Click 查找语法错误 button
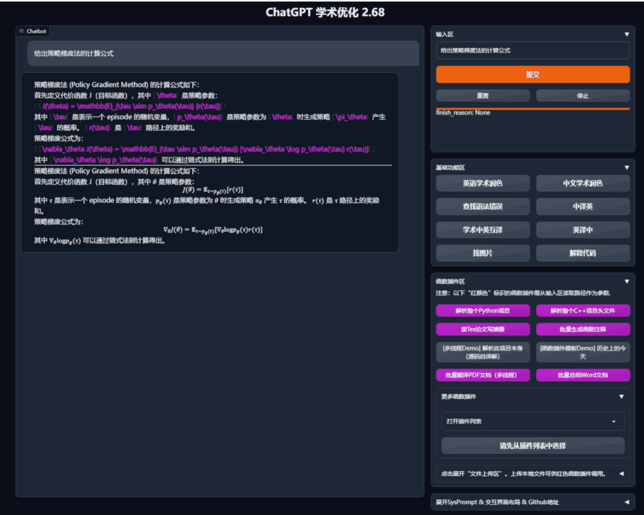Image resolution: width=644 pixels, height=515 pixels. tap(482, 206)
